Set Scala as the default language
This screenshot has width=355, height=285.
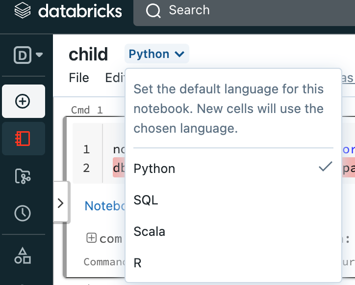149,231
